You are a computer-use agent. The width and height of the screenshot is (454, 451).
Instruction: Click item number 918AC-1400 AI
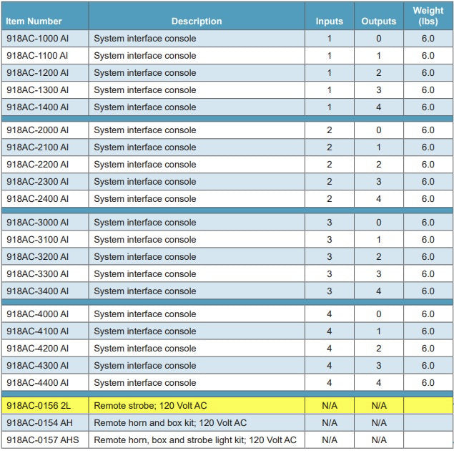38,107
